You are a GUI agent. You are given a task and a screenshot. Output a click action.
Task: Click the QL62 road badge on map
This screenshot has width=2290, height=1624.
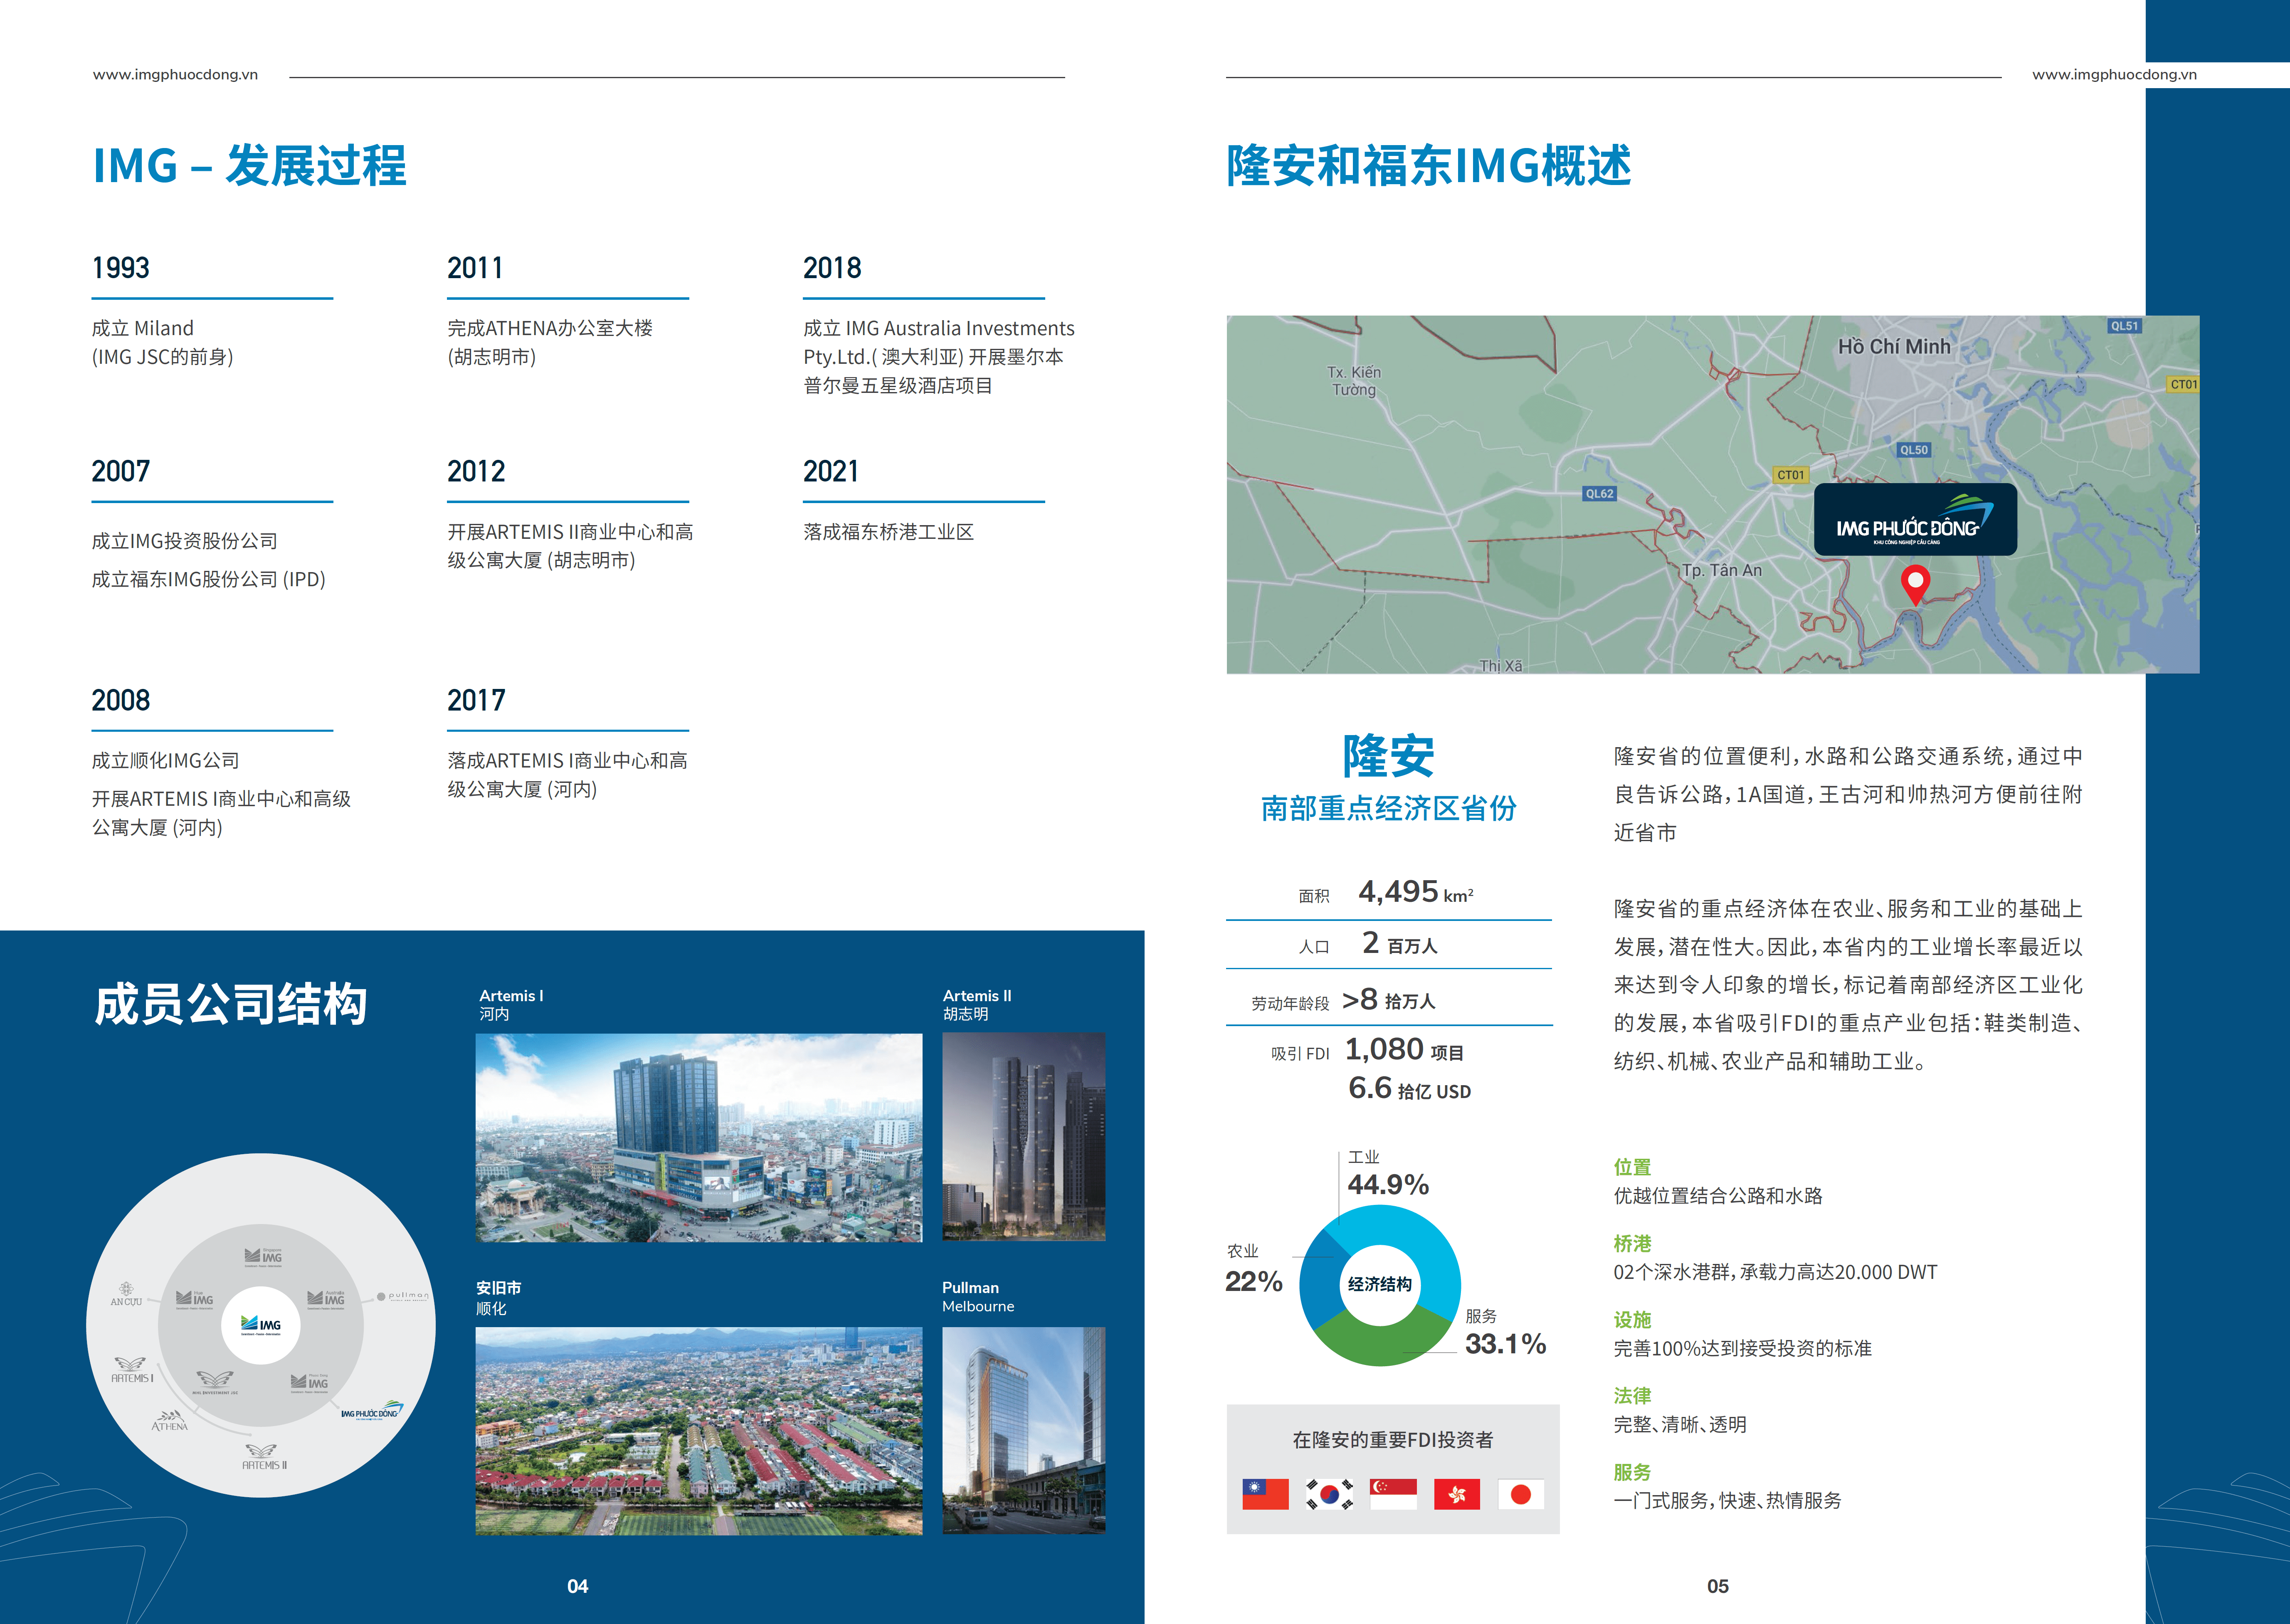coord(1599,493)
